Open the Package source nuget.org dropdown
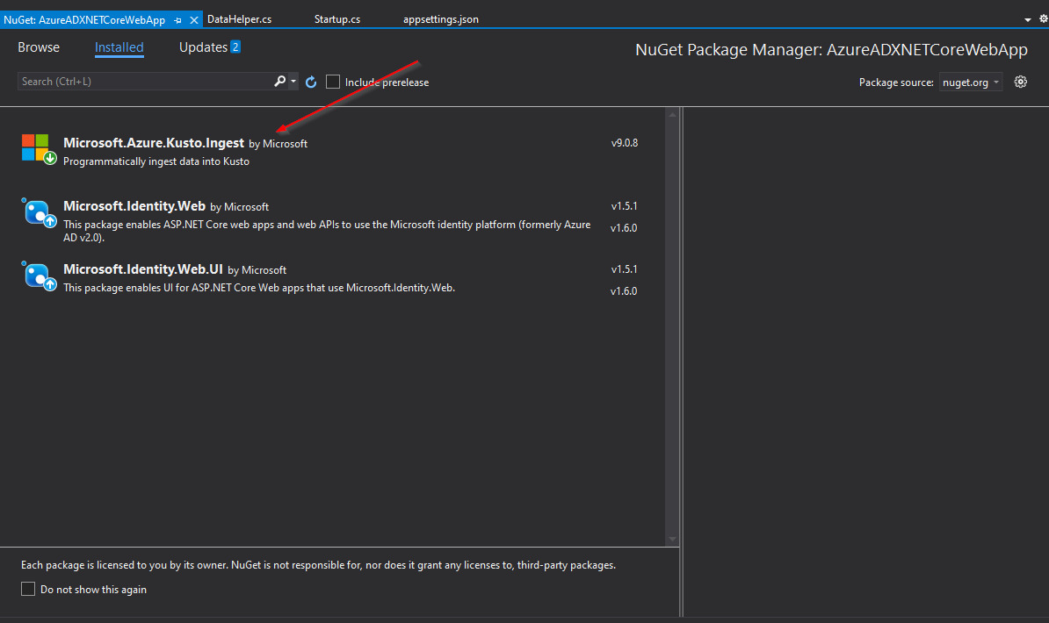 coord(971,81)
